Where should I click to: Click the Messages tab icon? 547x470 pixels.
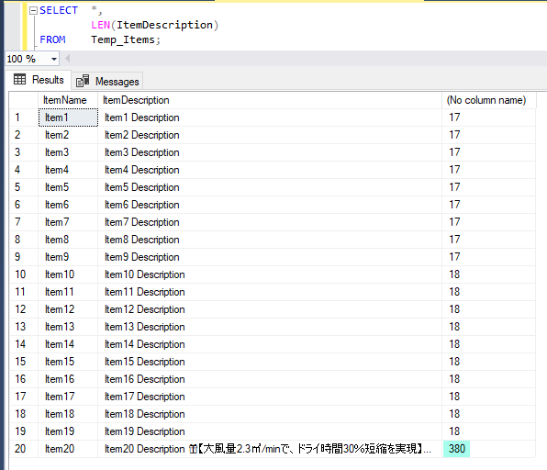[83, 81]
